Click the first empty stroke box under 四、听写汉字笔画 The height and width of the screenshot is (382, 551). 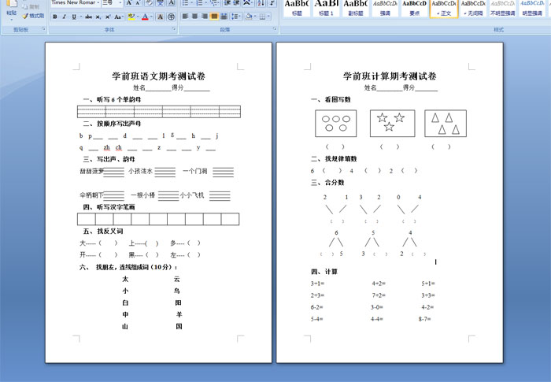(87, 219)
